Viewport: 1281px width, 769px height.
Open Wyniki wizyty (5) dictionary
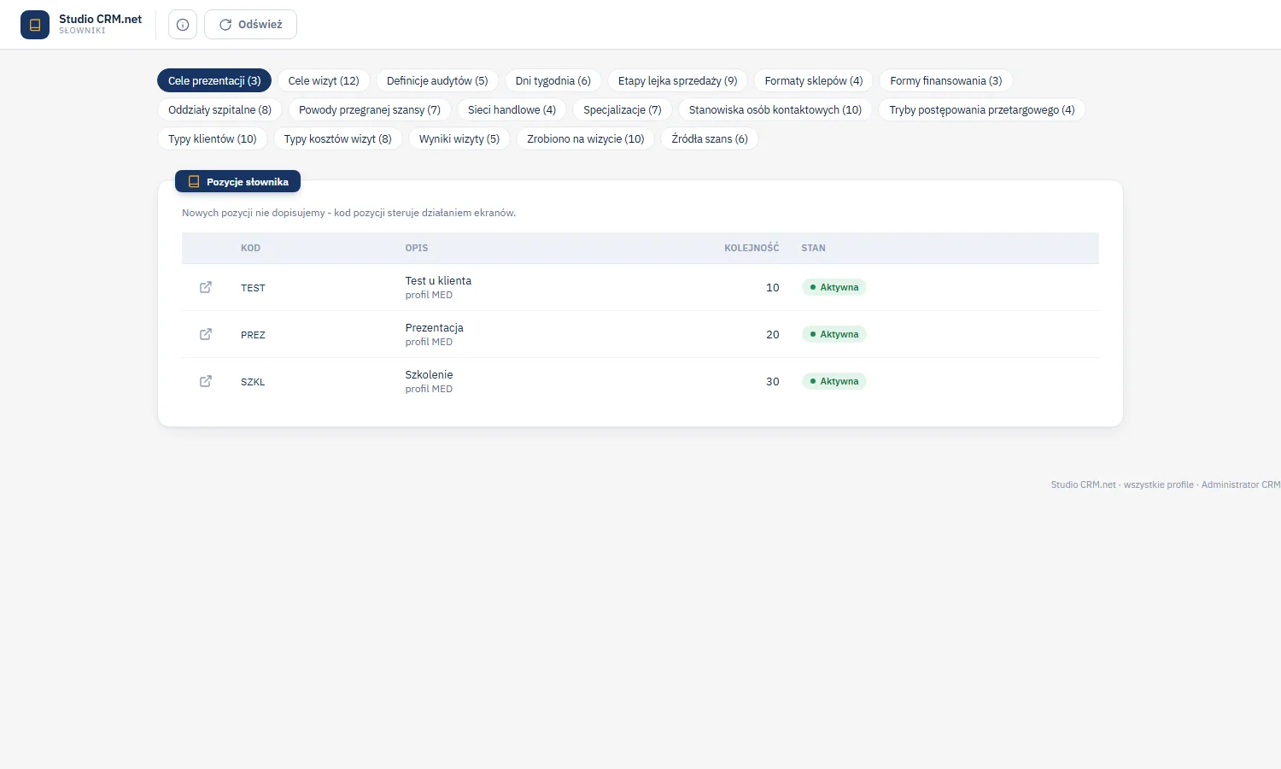click(459, 138)
